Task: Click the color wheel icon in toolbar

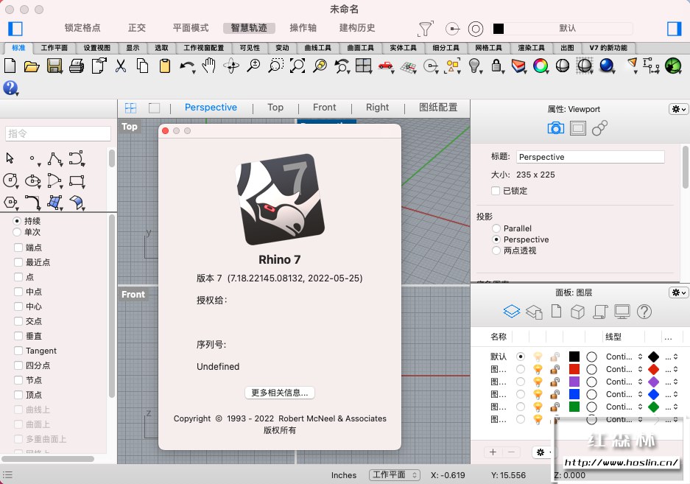Action: point(541,66)
